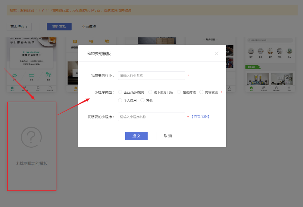The image size is (303, 207).
Task: Tap four-circle grid icon in furniture template
Action: click(264, 89)
